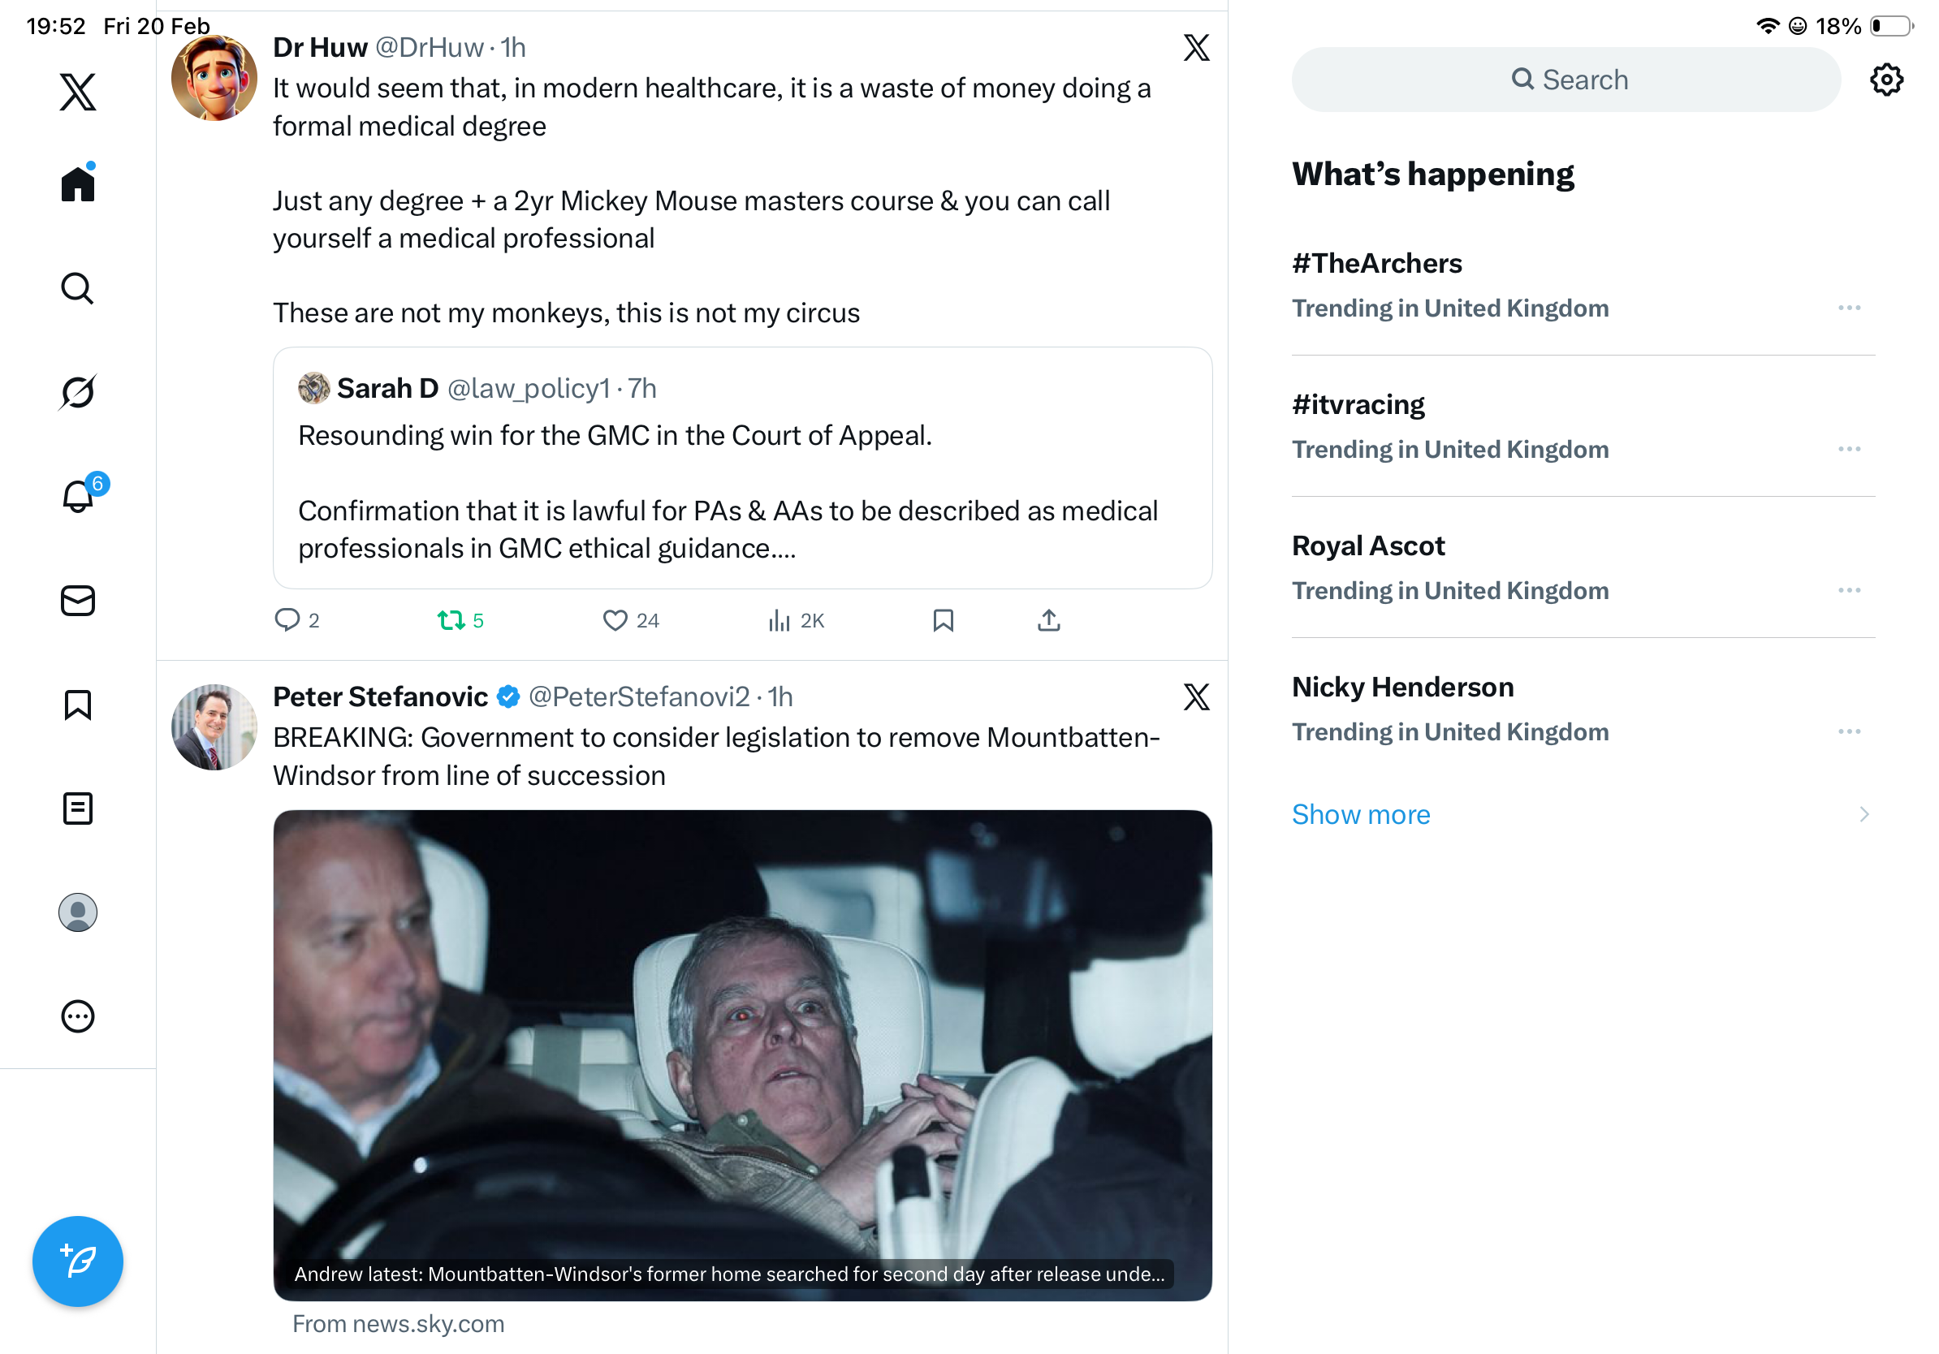Open Grok from the sidebar
The width and height of the screenshot is (1939, 1354).
click(x=78, y=392)
